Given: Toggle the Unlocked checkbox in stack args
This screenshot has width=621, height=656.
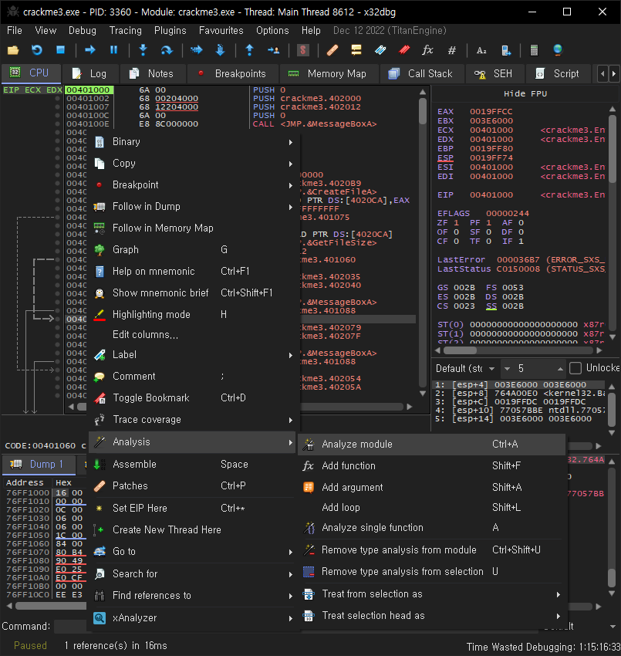Looking at the screenshot, I should pyautogui.click(x=575, y=368).
